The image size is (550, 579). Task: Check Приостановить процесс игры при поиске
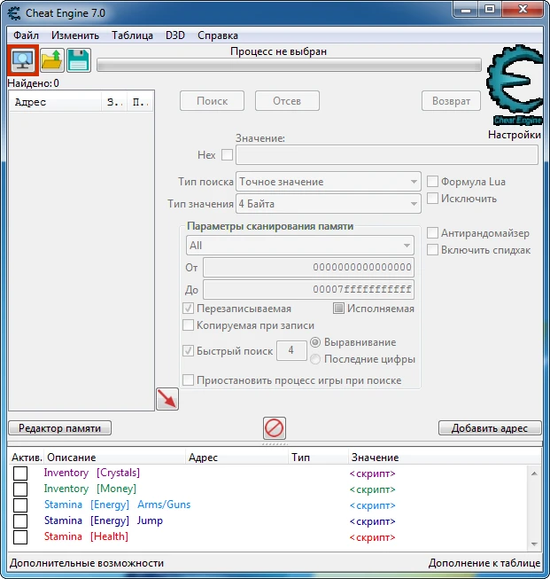pos(188,380)
